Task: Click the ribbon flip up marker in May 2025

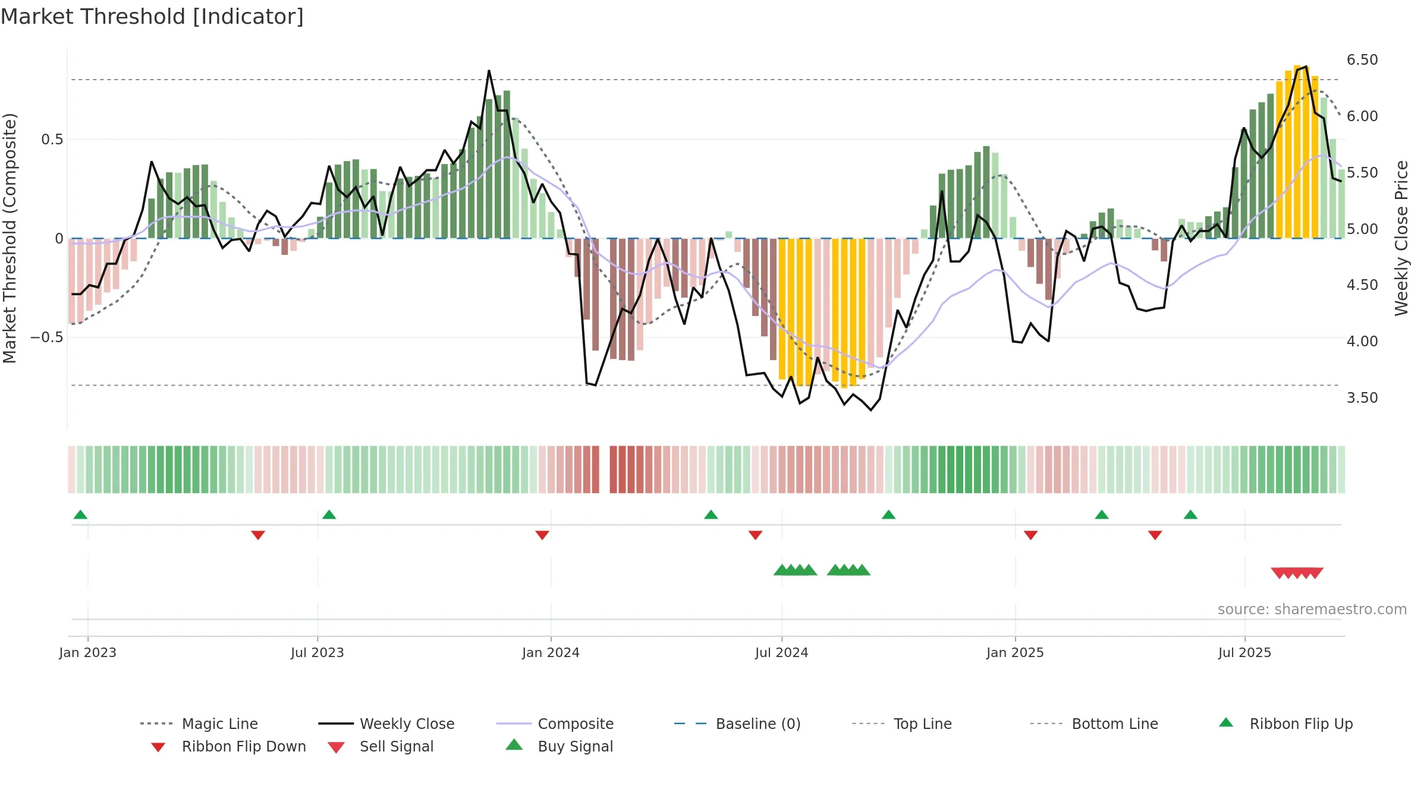Action: point(1190,514)
